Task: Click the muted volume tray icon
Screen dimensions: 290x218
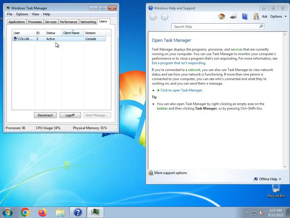Action: 261,213
